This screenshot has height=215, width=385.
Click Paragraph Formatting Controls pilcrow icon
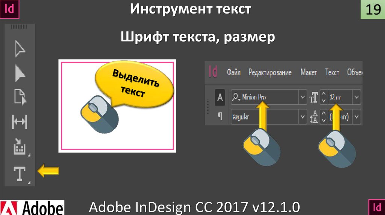coord(220,116)
